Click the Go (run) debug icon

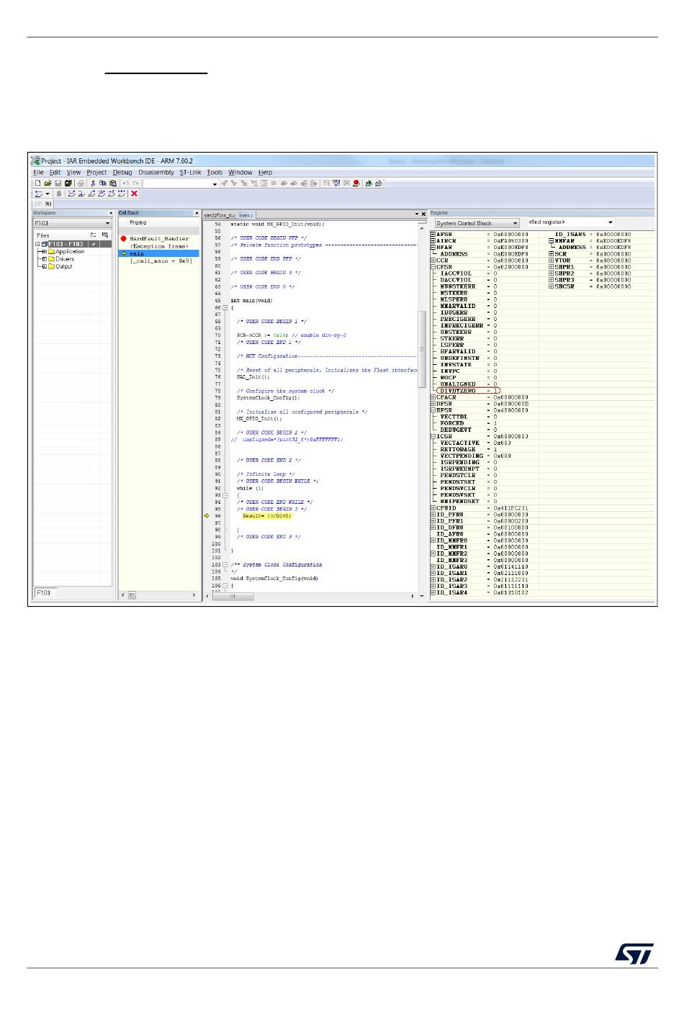coord(122,194)
